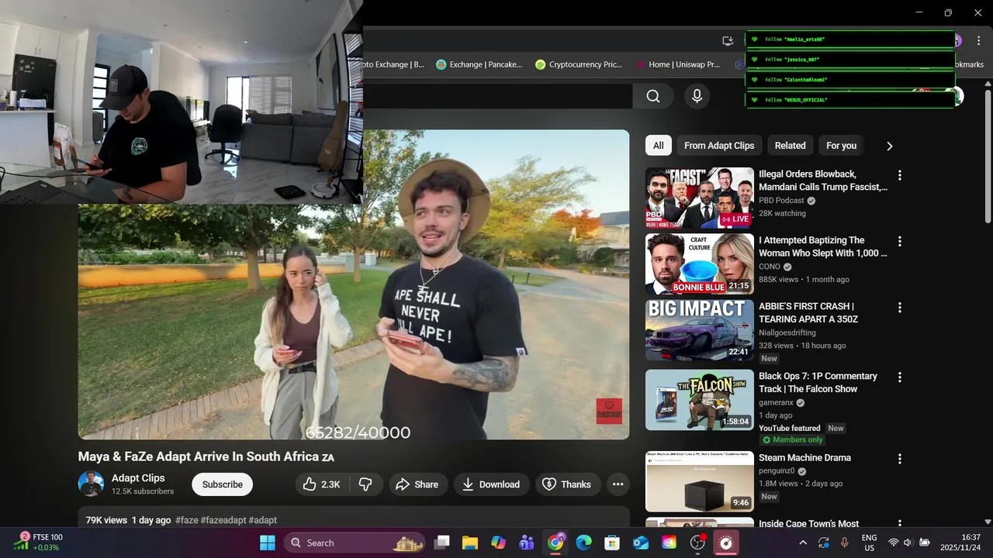Screen dimensions: 993x558
Task: Open the Bonnie Blue video thumbnail
Action: click(x=700, y=264)
